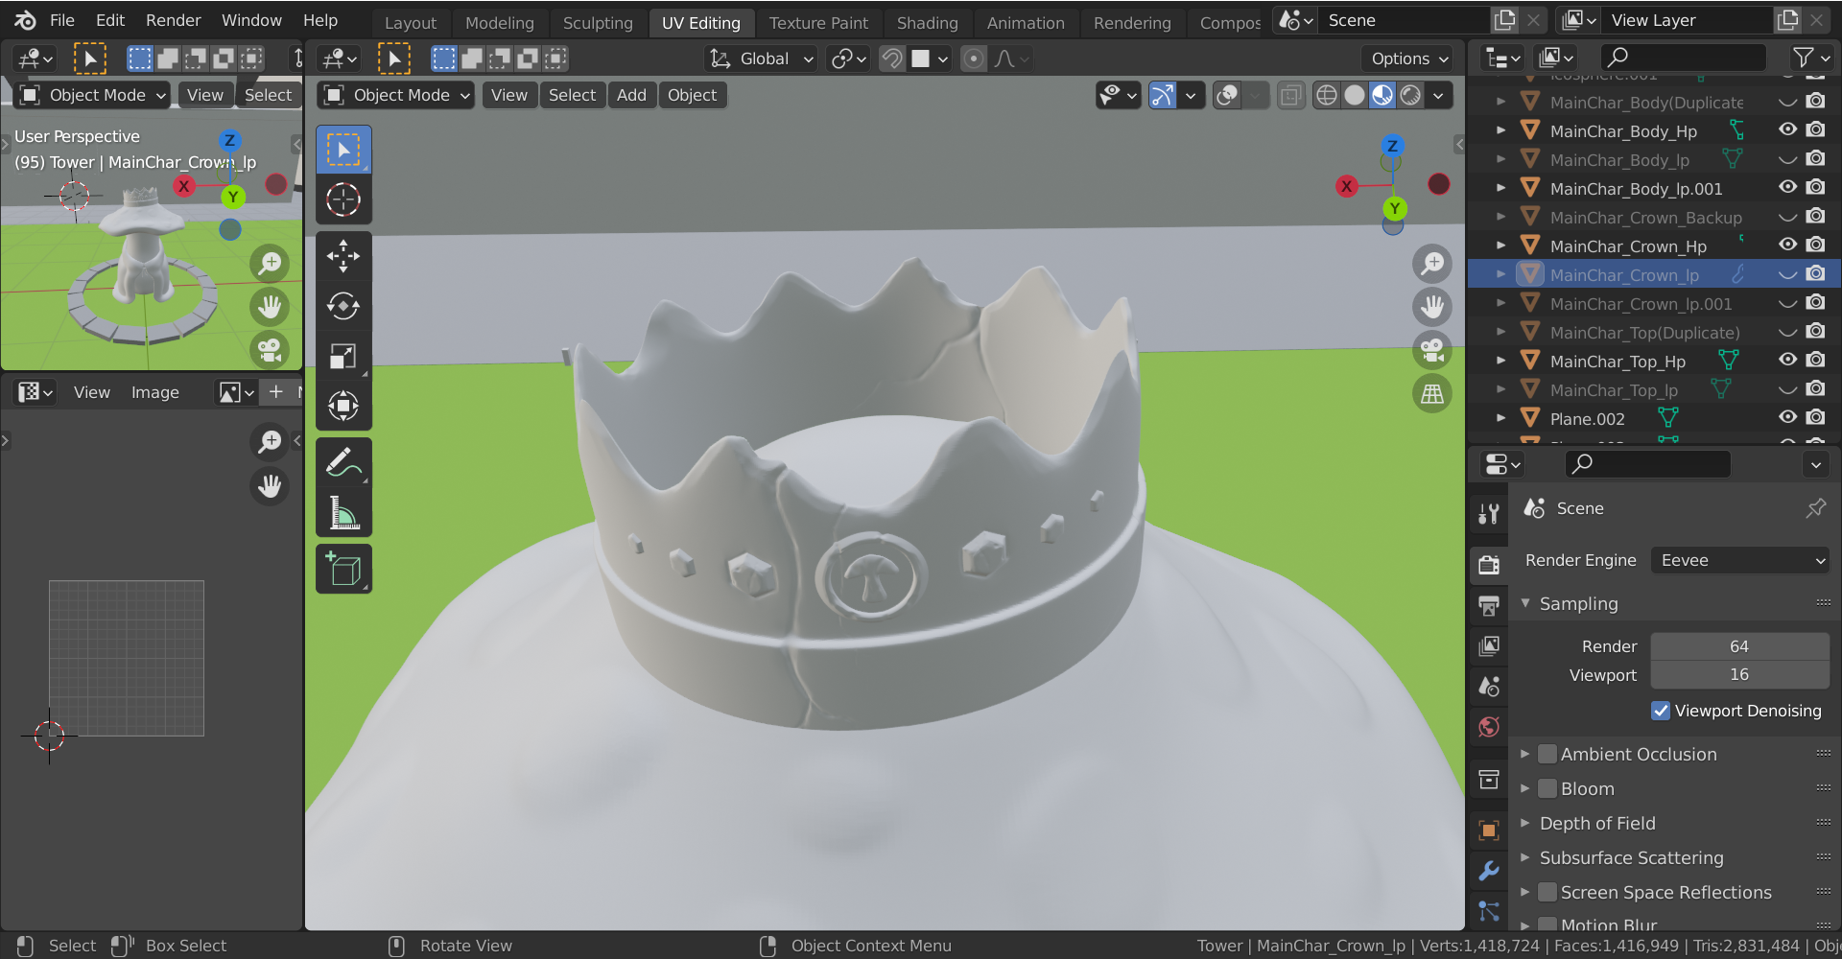Image resolution: width=1842 pixels, height=959 pixels.
Task: Open the Edit menu
Action: 110,20
